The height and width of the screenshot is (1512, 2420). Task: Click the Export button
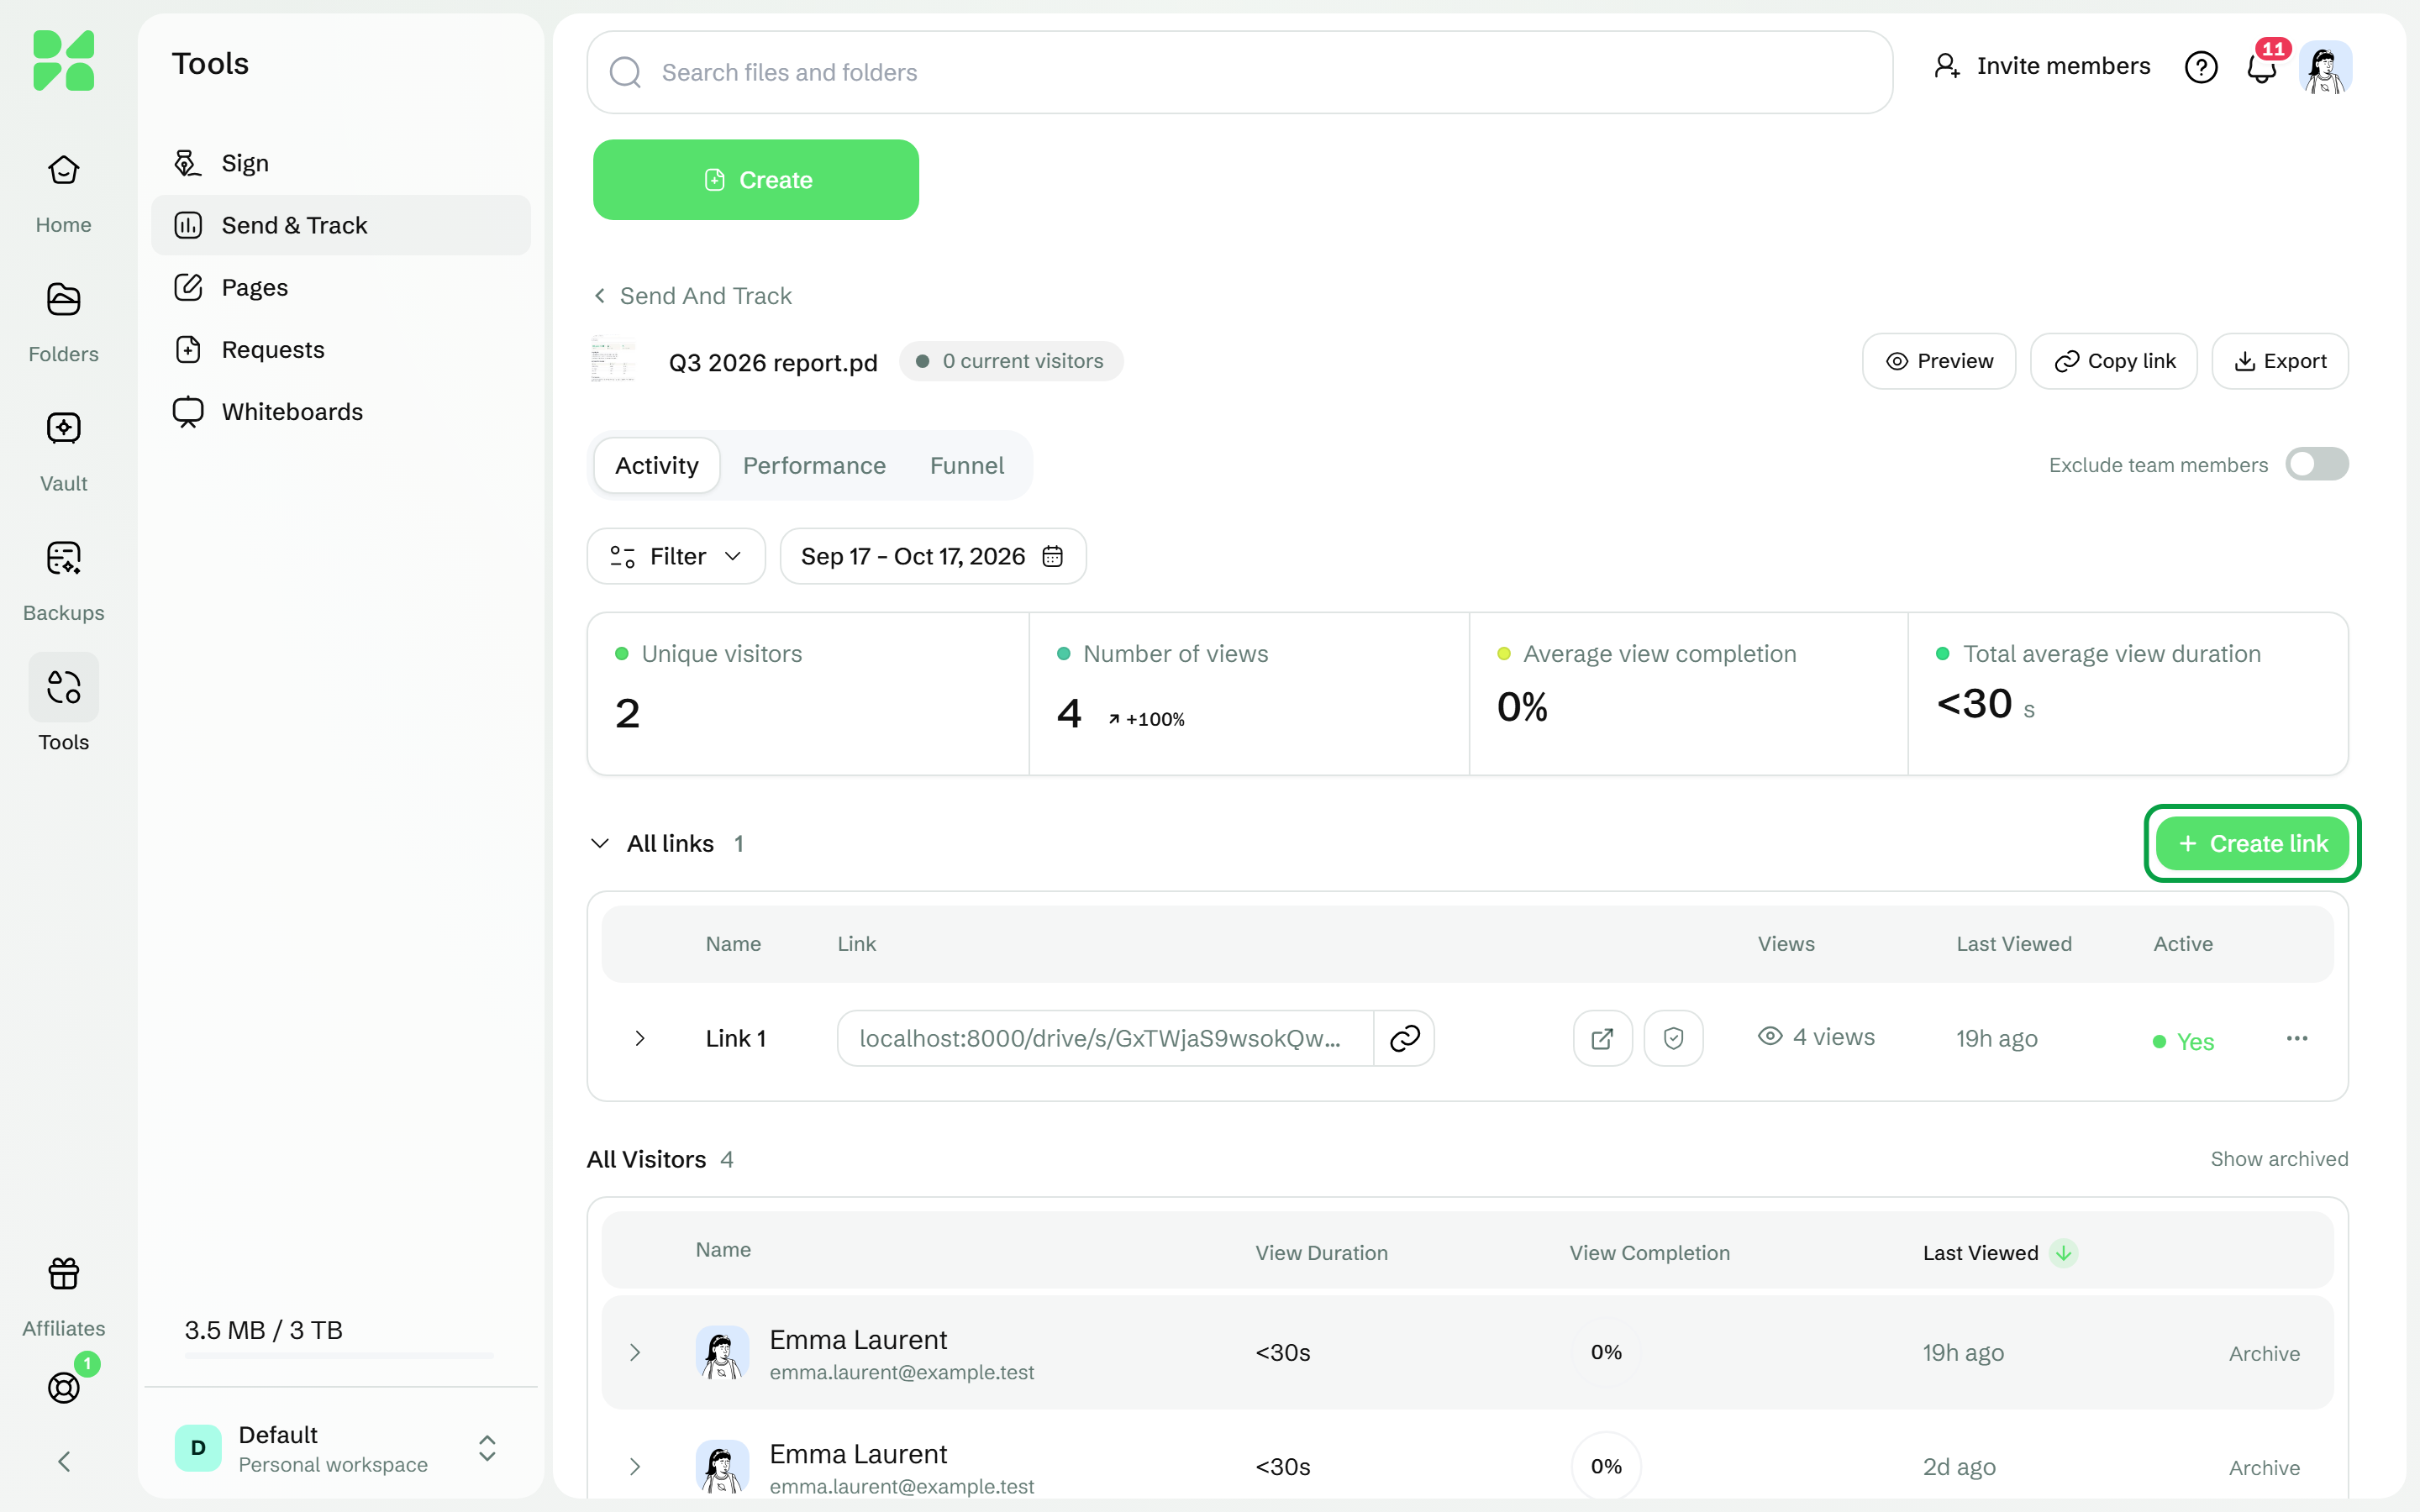click(x=2280, y=361)
